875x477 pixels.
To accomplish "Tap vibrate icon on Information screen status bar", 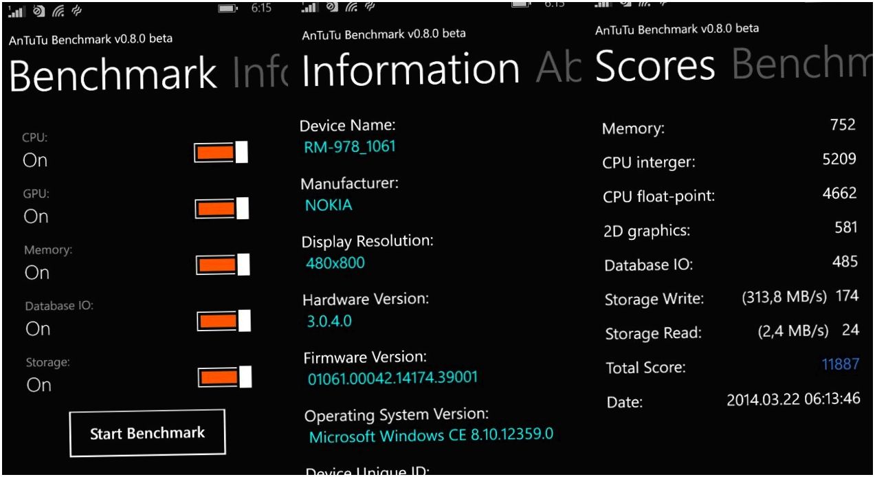I will tap(370, 7).
